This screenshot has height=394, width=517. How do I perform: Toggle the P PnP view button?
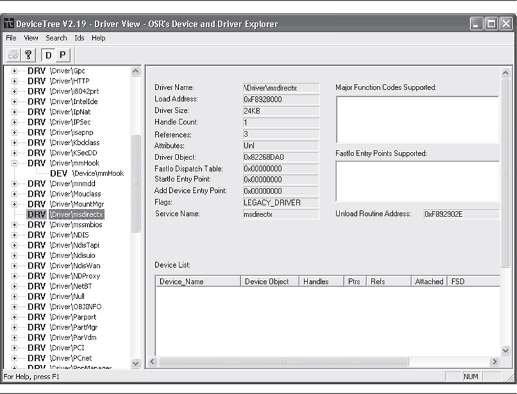[x=62, y=55]
